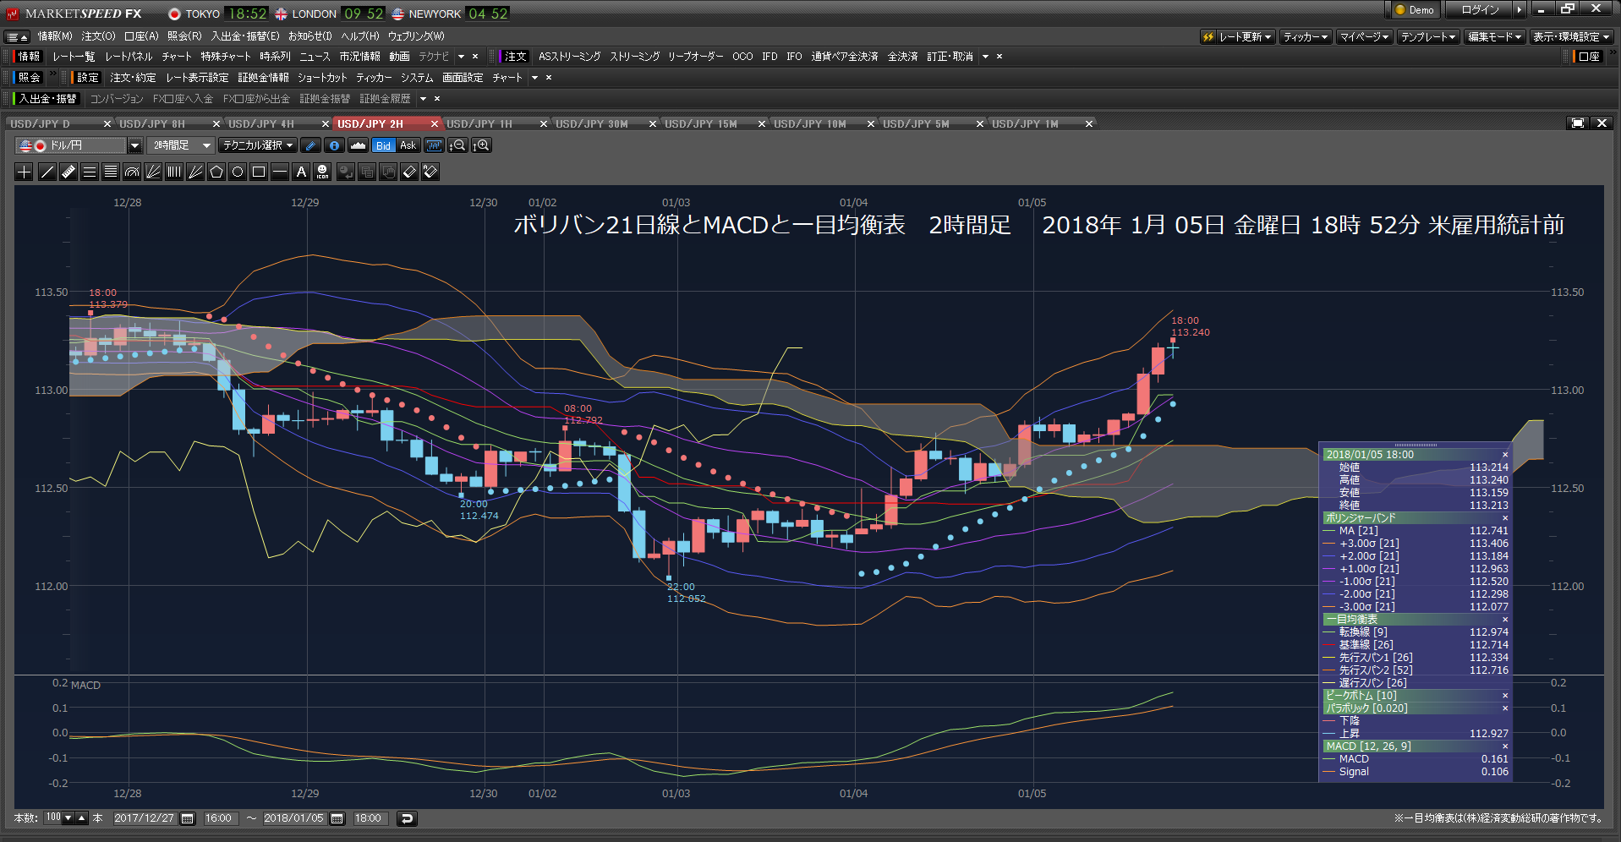
Task: Click the blue info icon button
Action: (334, 145)
